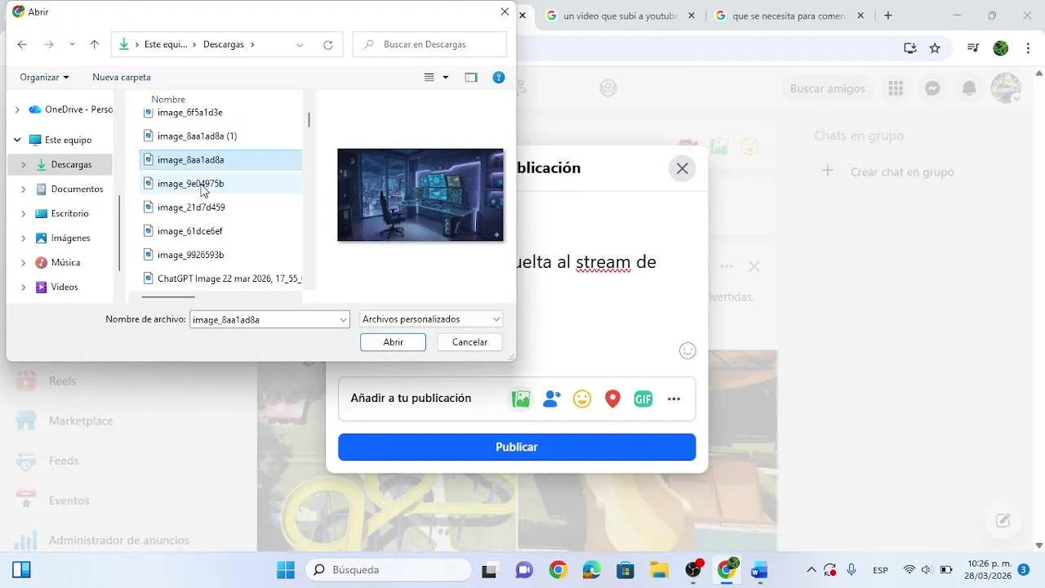Add photo/video to the publication
Viewport: 1045px width, 588px height.
point(521,399)
